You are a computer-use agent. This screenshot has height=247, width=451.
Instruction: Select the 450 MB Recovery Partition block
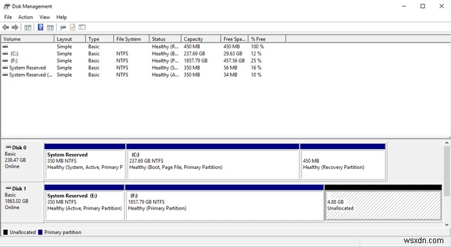pyautogui.click(x=343, y=161)
